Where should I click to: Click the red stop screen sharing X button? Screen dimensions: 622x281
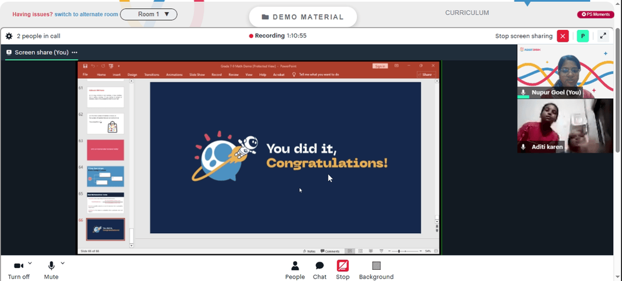click(562, 36)
